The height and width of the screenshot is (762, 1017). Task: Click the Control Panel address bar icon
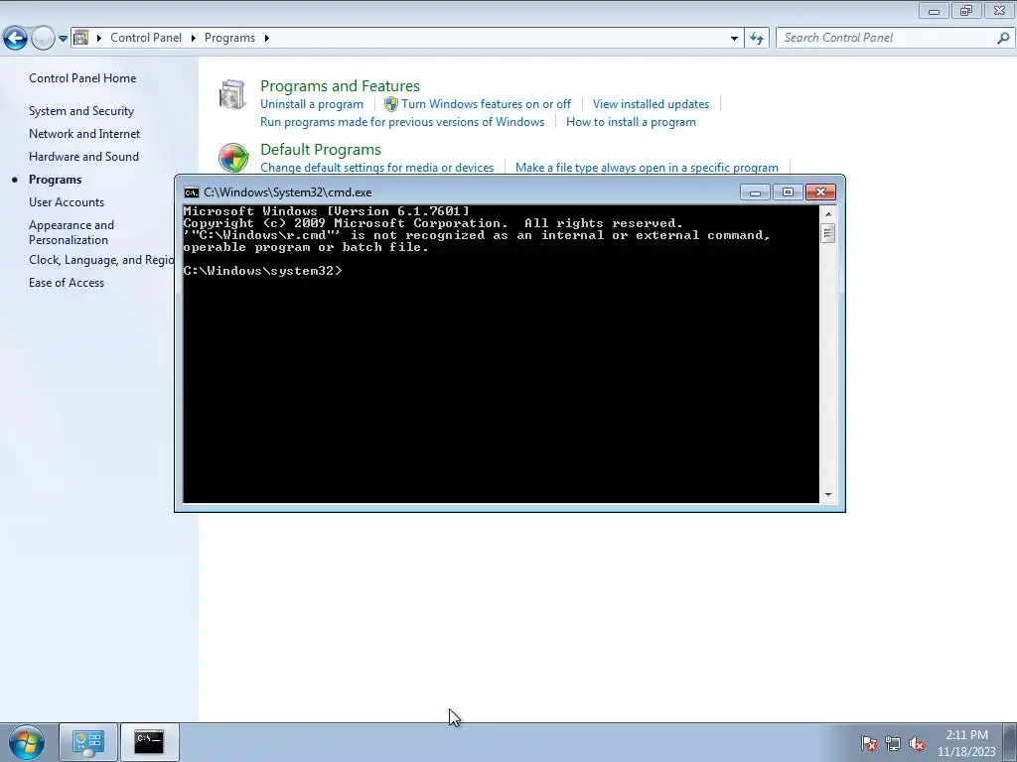tap(81, 38)
